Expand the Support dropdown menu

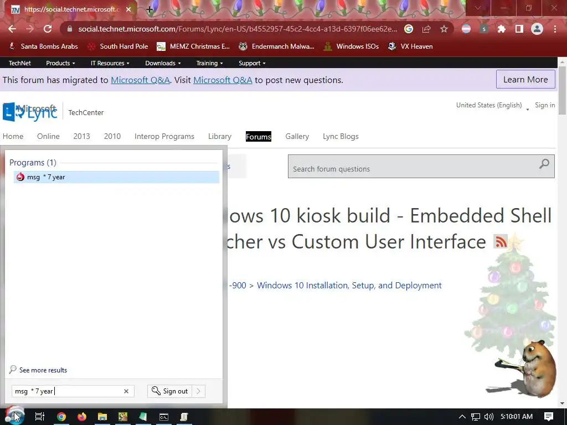[252, 63]
